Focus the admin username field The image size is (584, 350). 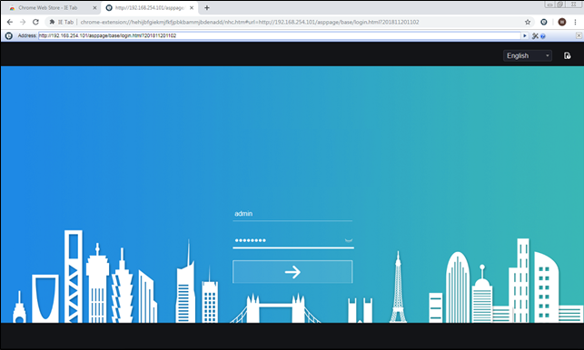point(292,214)
